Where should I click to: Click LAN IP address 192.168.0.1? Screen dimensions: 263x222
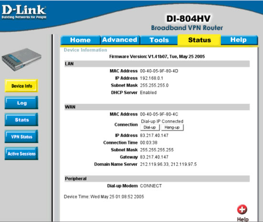(152, 78)
